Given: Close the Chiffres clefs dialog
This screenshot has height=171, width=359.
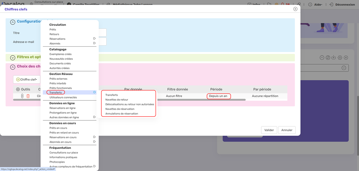Looking at the screenshot, I should pyautogui.click(x=295, y=9).
